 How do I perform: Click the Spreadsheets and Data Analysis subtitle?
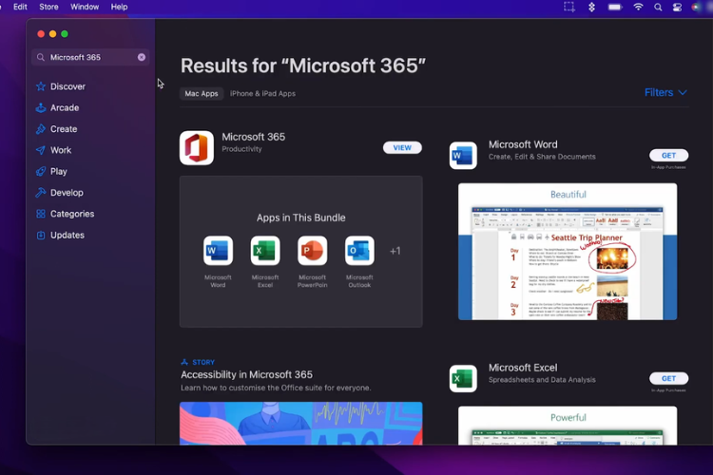(x=542, y=380)
